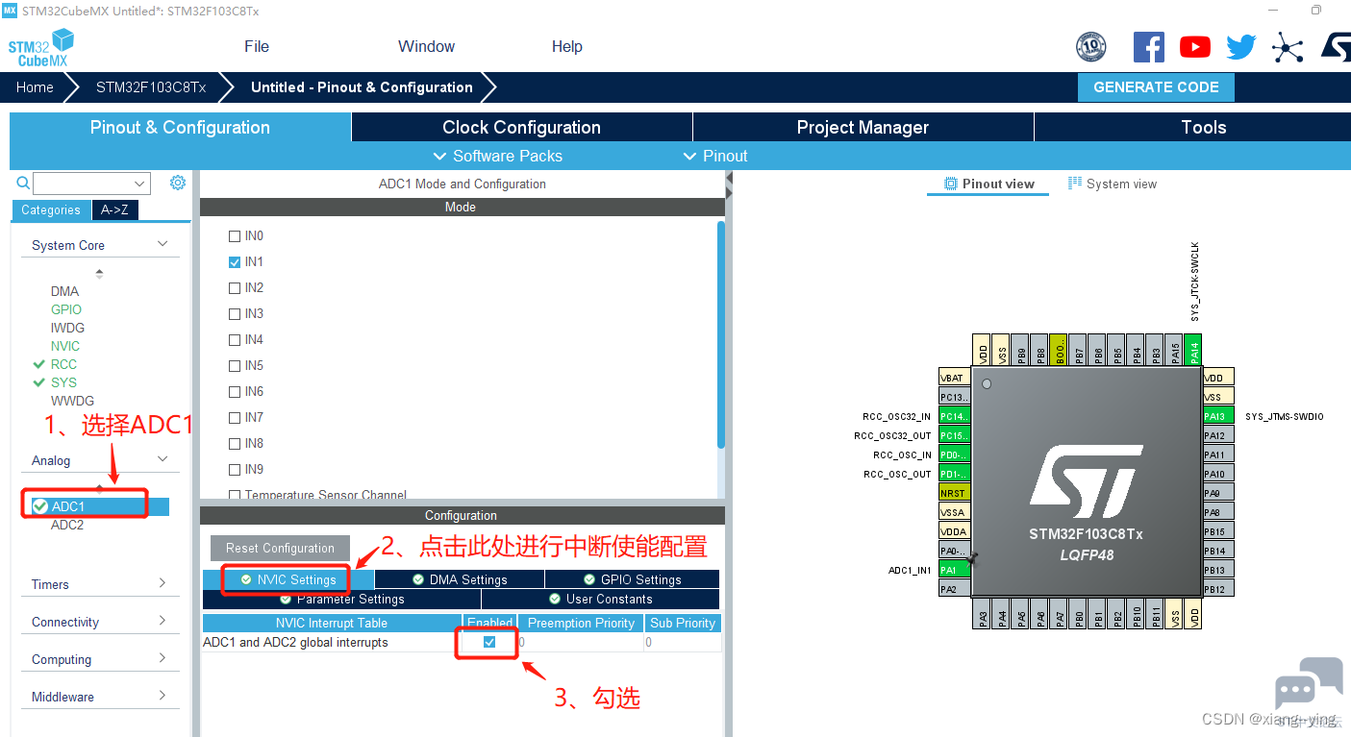Switch the peripheral list to A->Z
This screenshot has height=737, width=1351.
[114, 209]
